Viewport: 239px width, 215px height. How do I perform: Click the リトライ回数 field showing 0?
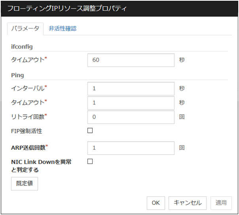(131, 117)
